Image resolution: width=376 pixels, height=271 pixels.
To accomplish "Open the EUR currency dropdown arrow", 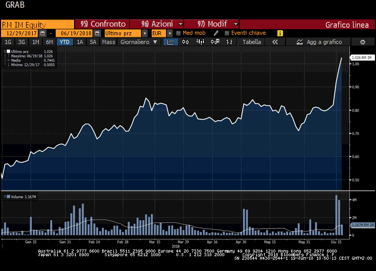I will pos(170,33).
